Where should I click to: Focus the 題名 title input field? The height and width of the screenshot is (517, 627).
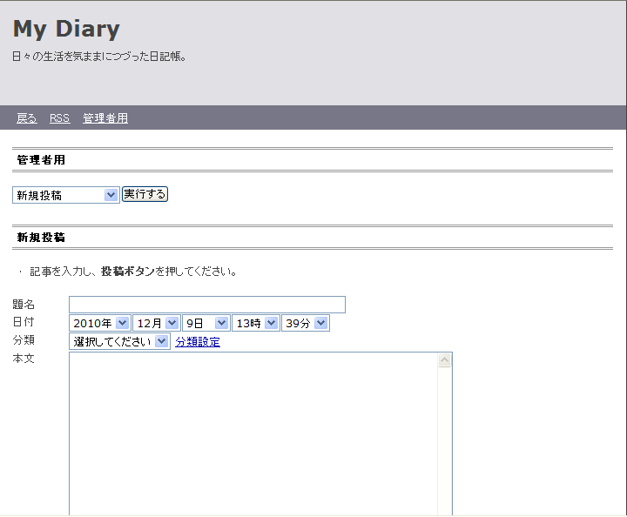(x=207, y=305)
